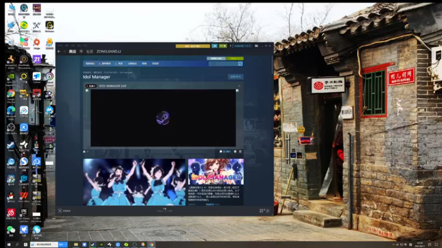Screen dimensions: 442x248
Task: Open the 社区中心 Community Hub button
Action: tap(235, 77)
